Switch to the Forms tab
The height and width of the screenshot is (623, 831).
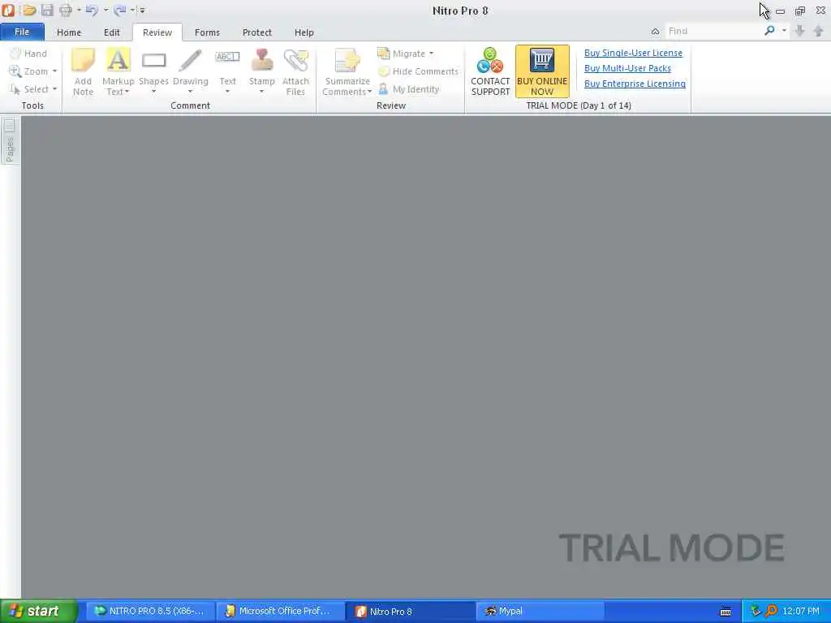(x=207, y=32)
